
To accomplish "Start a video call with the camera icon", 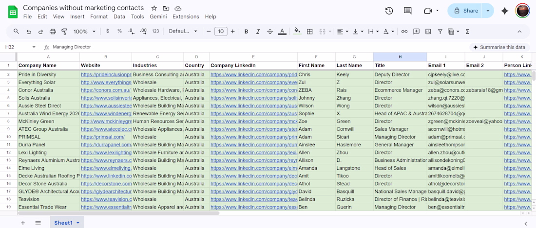I will [x=428, y=11].
